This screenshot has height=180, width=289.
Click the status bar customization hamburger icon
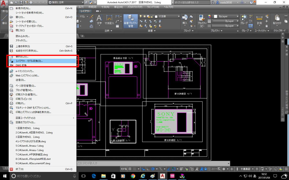286,169
